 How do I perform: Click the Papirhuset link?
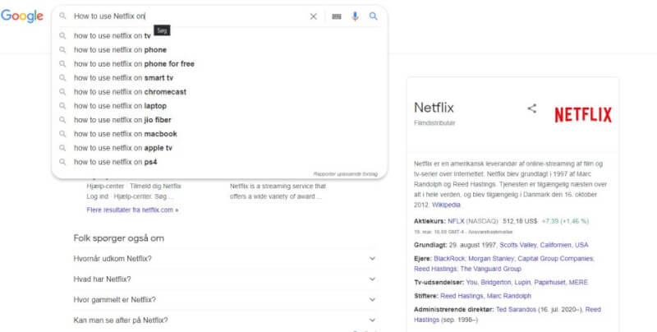pos(549,283)
